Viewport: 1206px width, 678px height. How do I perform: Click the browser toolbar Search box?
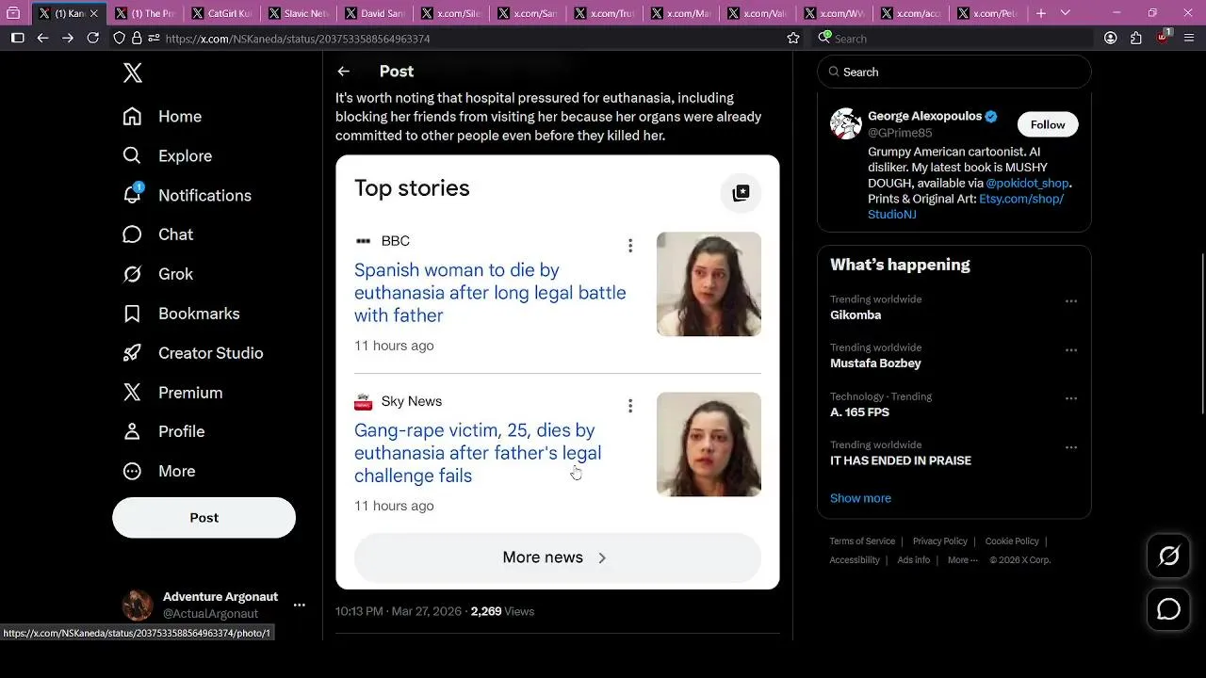[x=953, y=39]
